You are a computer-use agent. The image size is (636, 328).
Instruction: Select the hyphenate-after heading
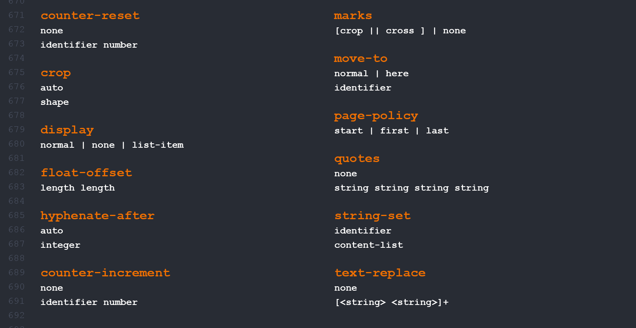(x=97, y=216)
